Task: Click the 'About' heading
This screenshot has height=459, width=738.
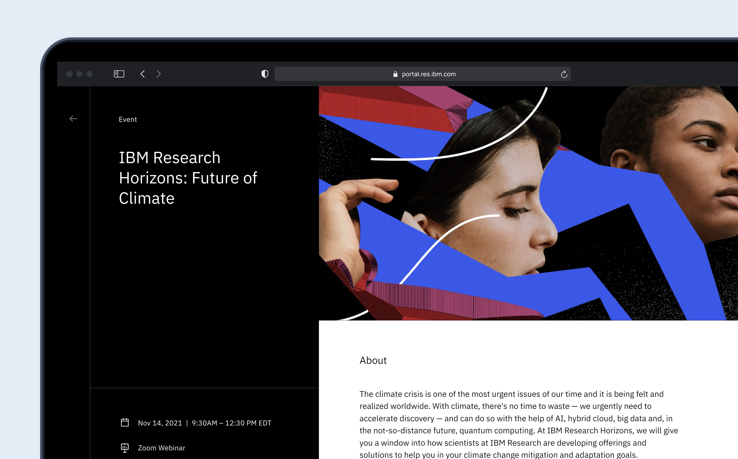Action: pyautogui.click(x=373, y=360)
